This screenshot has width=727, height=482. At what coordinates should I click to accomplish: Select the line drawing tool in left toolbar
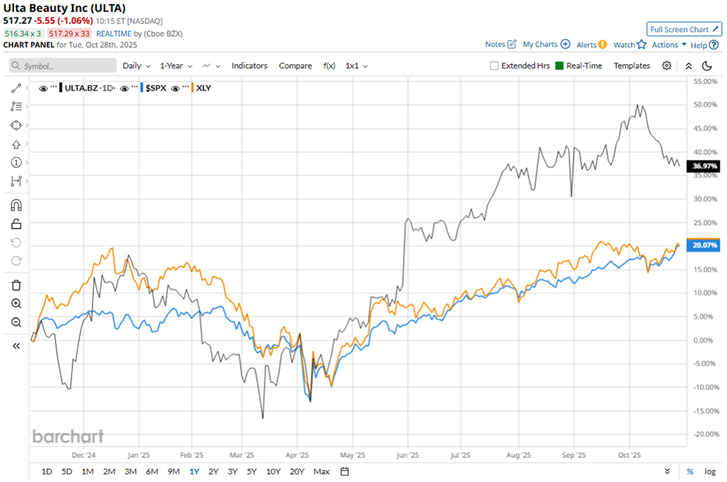pyautogui.click(x=15, y=88)
